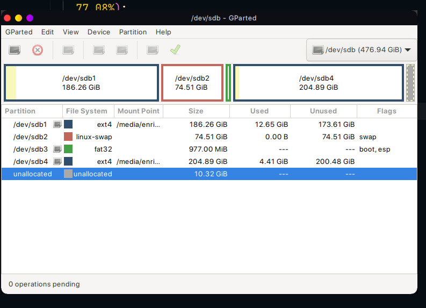Image resolution: width=426 pixels, height=308 pixels.
Task: Click the dark blue ext4 swatch for /dev/sdb4
Action: (x=68, y=161)
